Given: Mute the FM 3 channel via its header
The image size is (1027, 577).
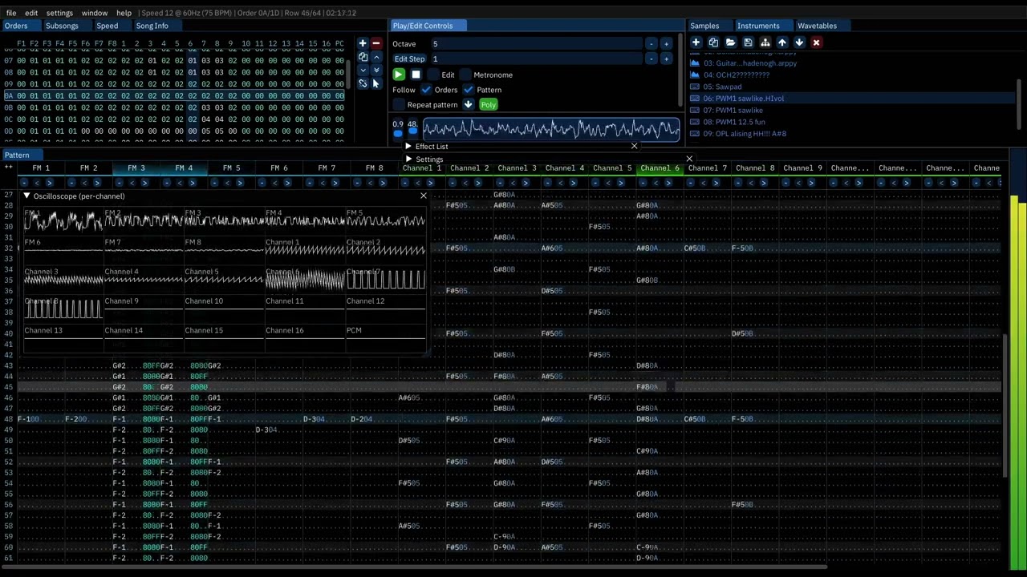Looking at the screenshot, I should point(136,168).
